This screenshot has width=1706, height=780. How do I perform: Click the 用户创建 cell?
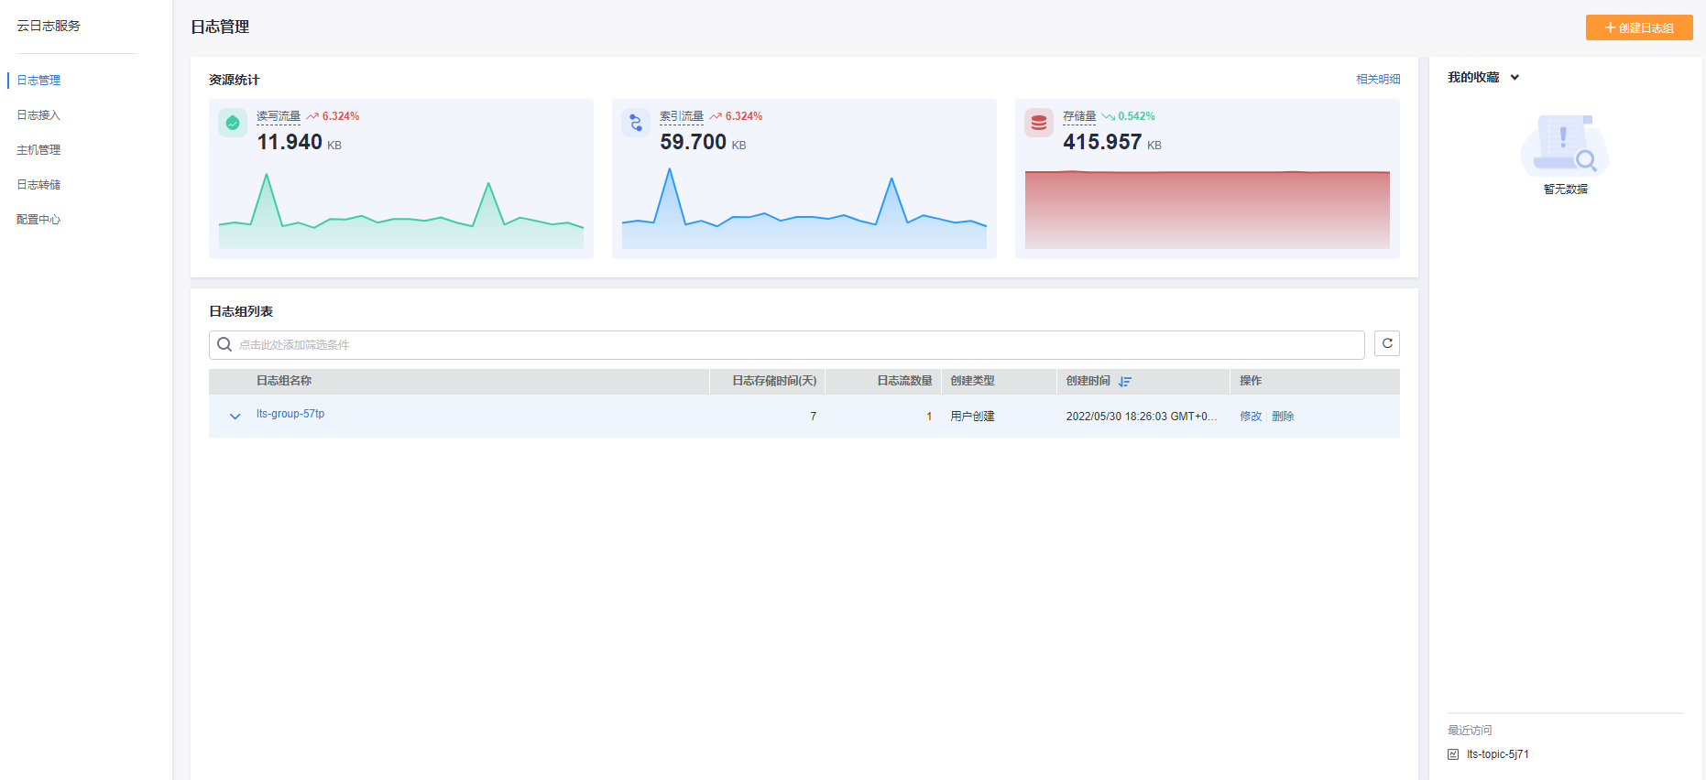coord(972,417)
